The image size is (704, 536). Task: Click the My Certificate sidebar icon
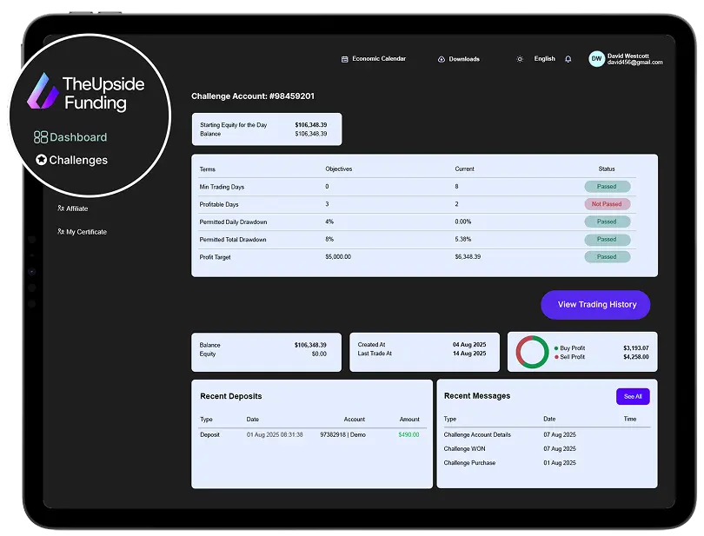coord(61,232)
